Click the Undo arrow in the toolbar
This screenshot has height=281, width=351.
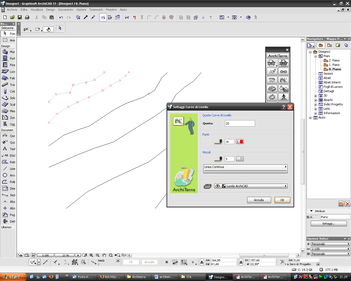pos(61,17)
